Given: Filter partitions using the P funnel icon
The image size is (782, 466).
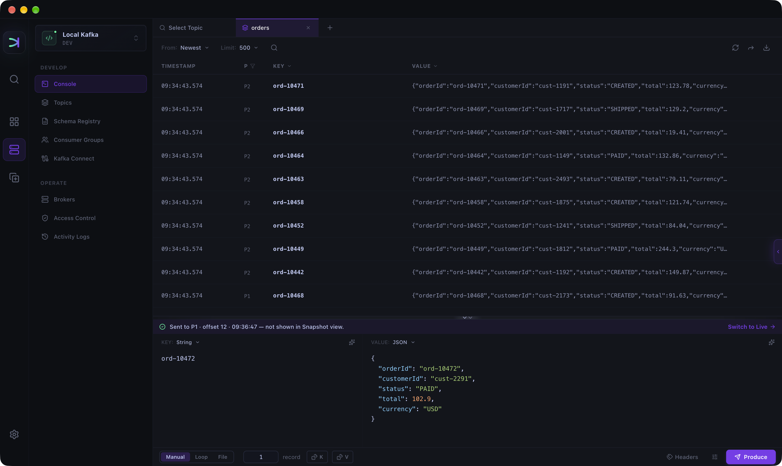Looking at the screenshot, I should [x=252, y=66].
